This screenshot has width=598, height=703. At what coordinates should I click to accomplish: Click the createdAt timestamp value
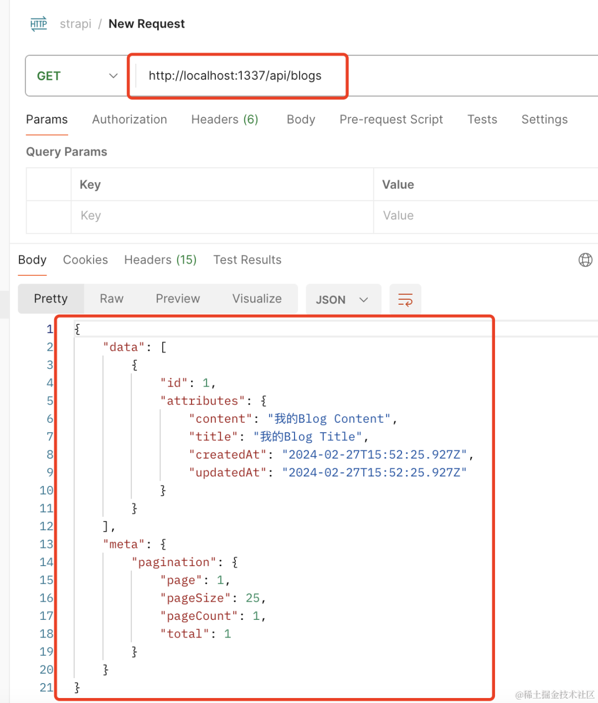(x=374, y=455)
